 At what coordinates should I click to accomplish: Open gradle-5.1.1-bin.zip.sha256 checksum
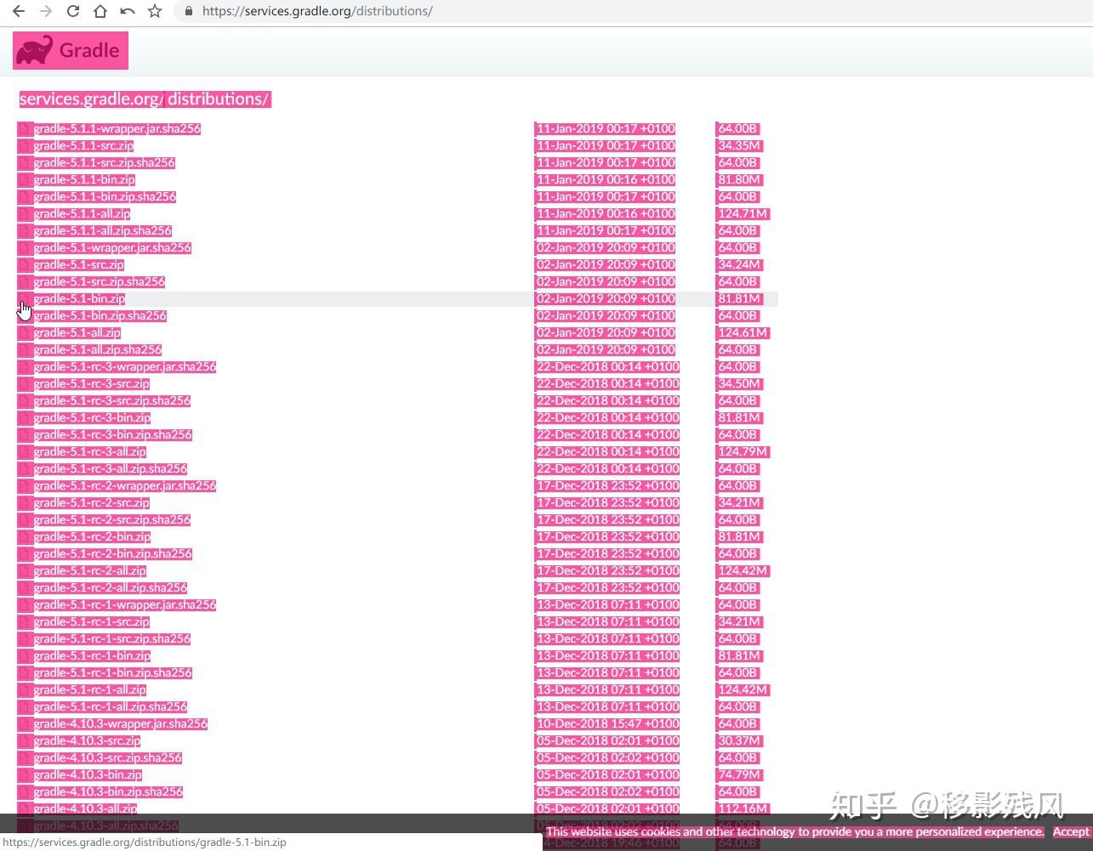tap(105, 197)
